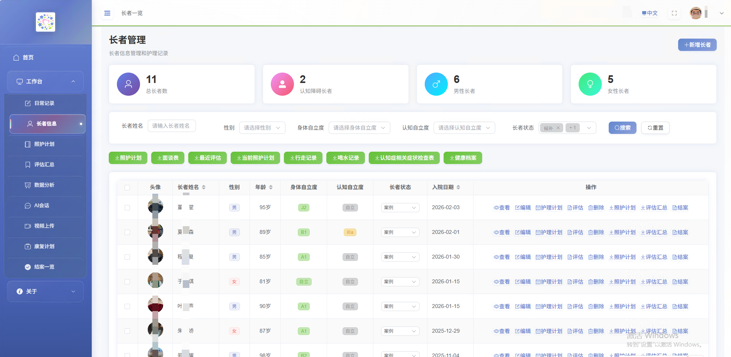Screen dimensions: 731x357
Task: Click the 新增长者 button
Action: point(697,44)
